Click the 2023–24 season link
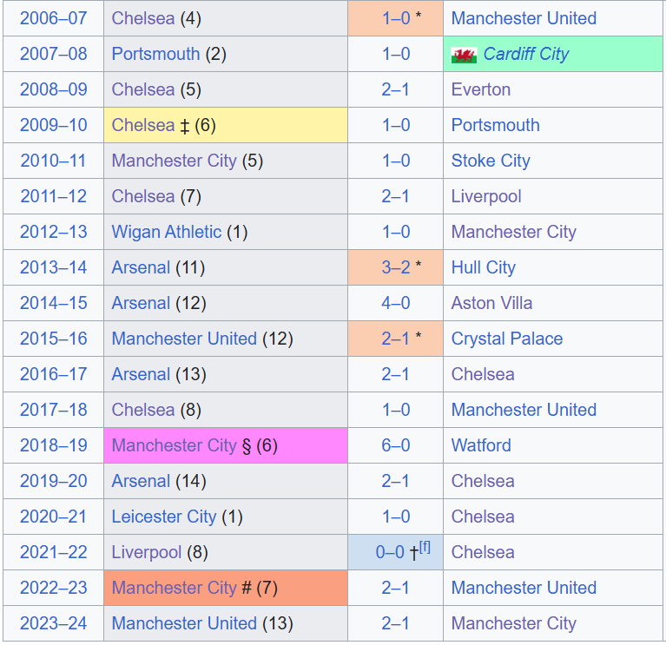Screen dimensions: 666x645 (54, 623)
